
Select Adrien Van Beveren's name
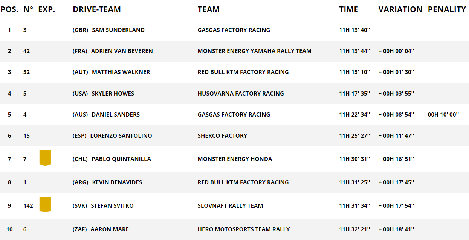[x=122, y=51]
